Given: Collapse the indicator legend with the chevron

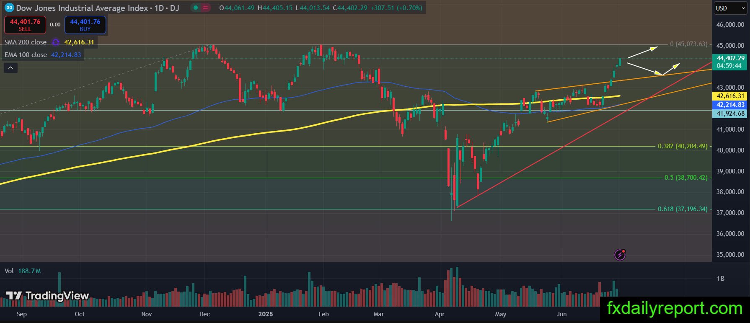Looking at the screenshot, I should (x=10, y=67).
